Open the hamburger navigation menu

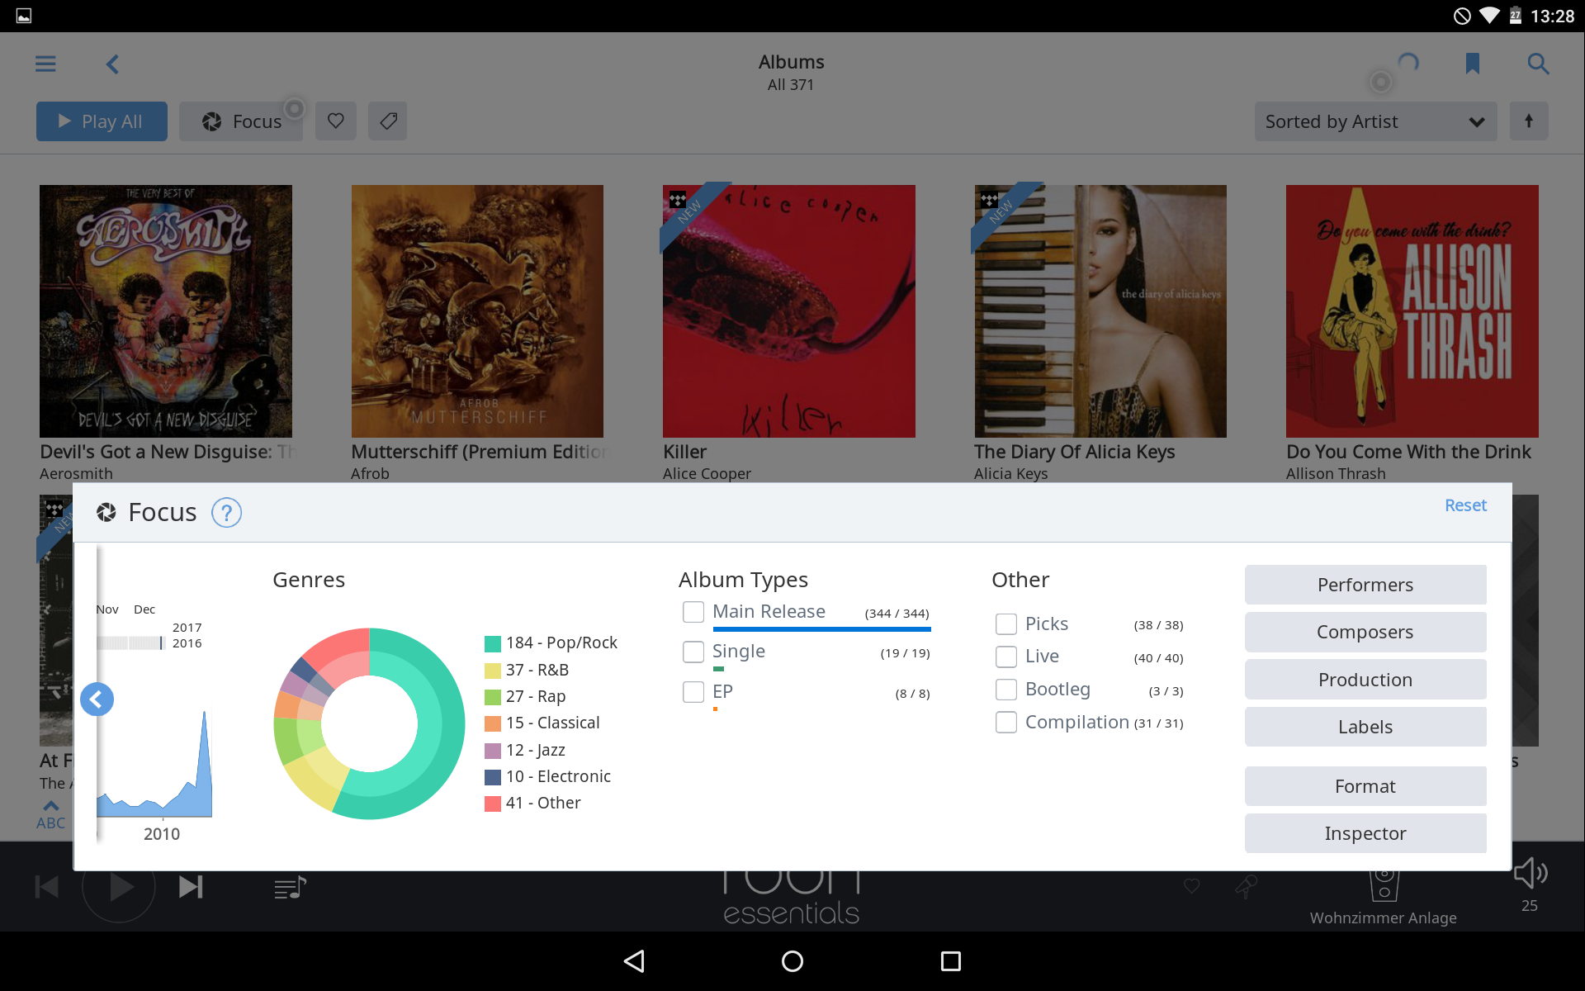pos(45,64)
